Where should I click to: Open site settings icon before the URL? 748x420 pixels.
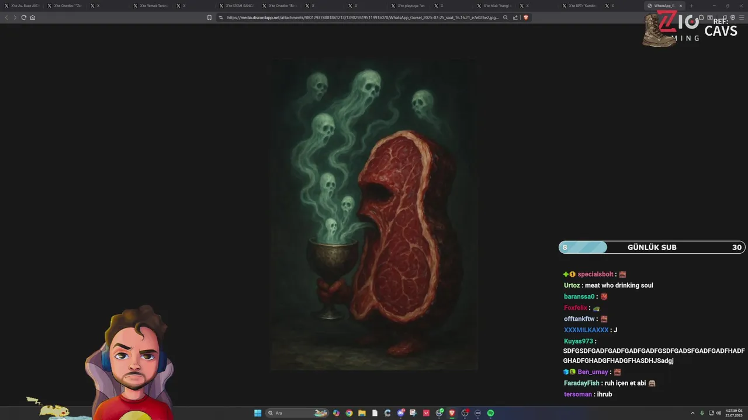(x=221, y=17)
